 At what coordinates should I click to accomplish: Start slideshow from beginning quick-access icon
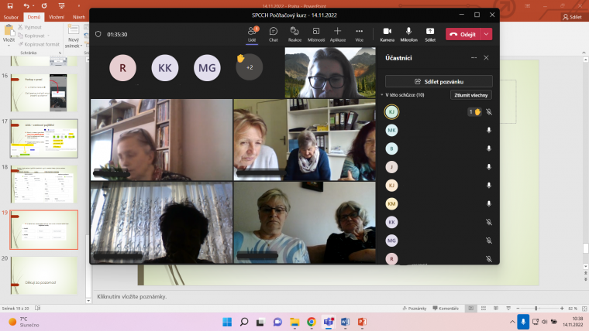[x=61, y=5]
